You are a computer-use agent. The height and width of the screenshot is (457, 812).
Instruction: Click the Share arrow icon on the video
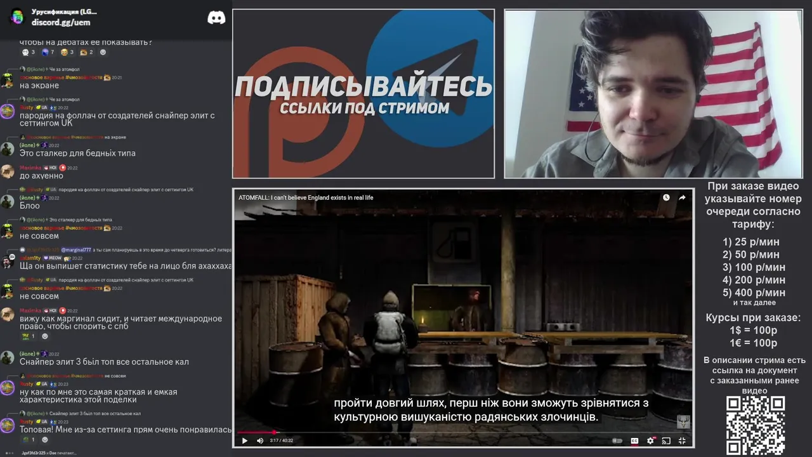(x=682, y=197)
